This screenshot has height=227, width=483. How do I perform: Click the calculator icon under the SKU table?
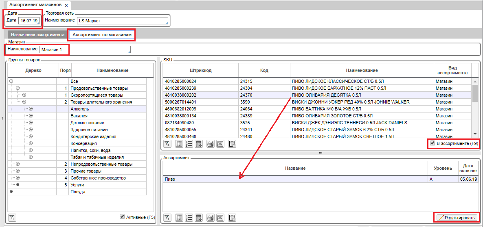199,143
